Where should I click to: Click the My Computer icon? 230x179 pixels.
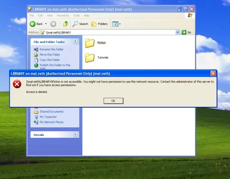pos(36,117)
